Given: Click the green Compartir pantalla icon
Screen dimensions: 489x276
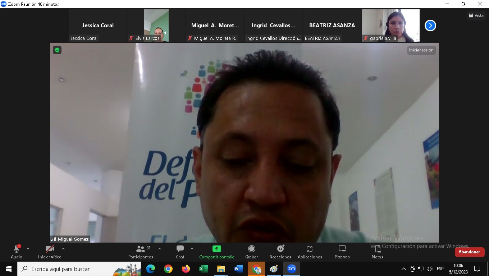Looking at the screenshot, I should click(x=216, y=249).
